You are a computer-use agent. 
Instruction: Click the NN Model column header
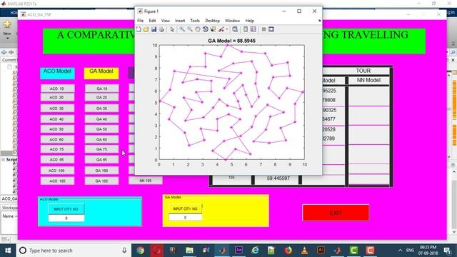coord(368,80)
